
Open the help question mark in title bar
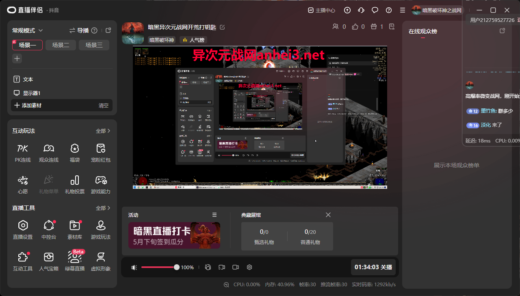(389, 10)
